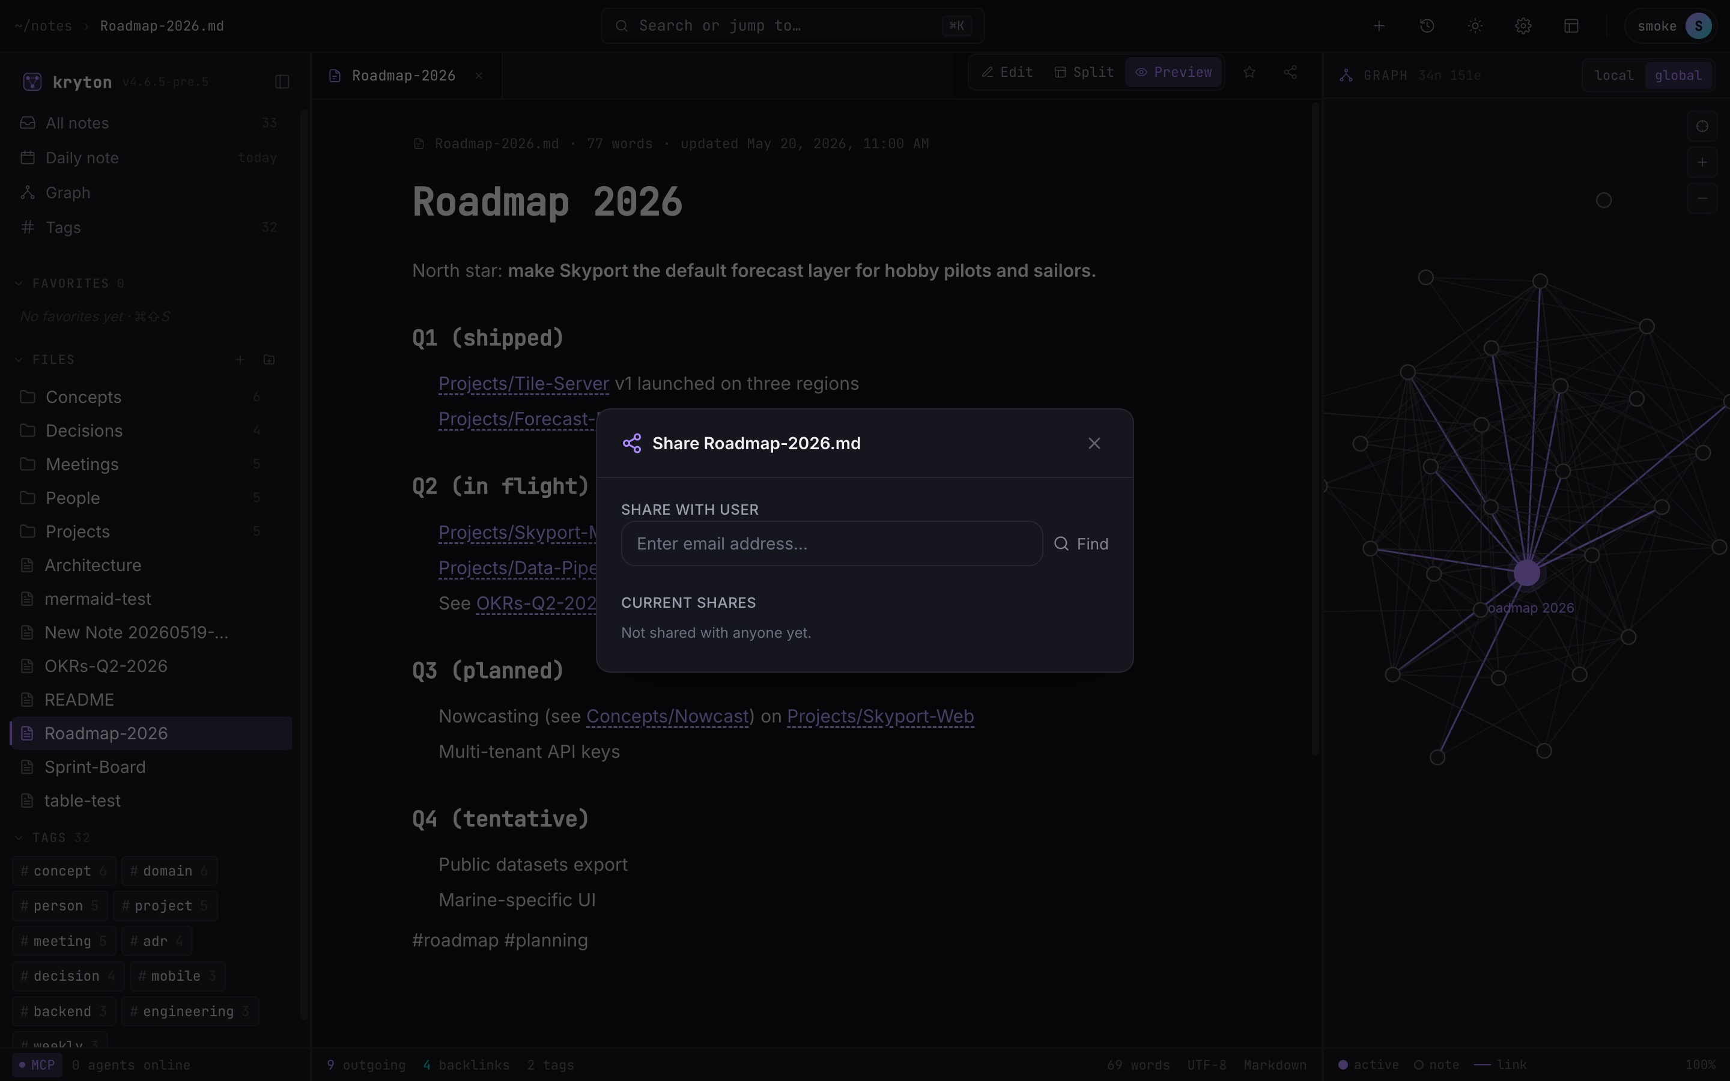Create new note with top bar plus icon

coord(1379,26)
